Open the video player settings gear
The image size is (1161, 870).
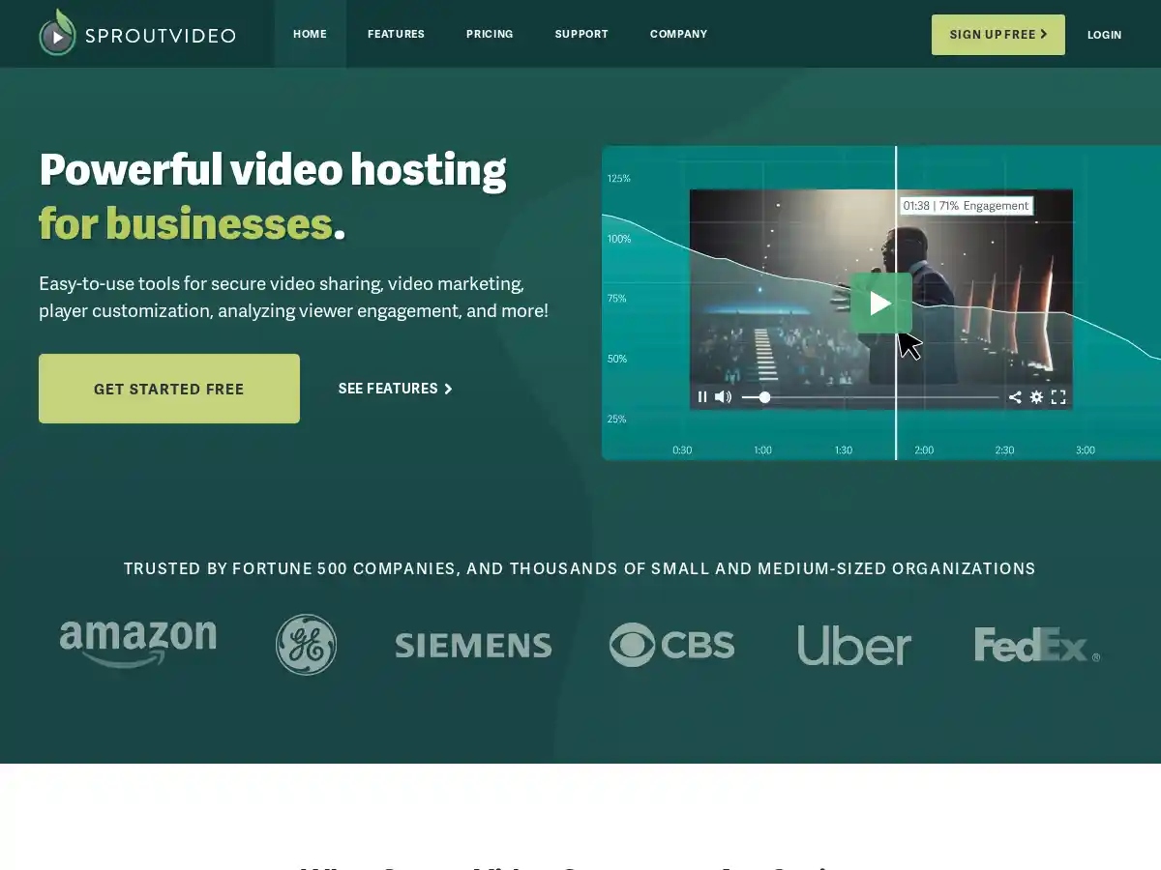(1036, 396)
